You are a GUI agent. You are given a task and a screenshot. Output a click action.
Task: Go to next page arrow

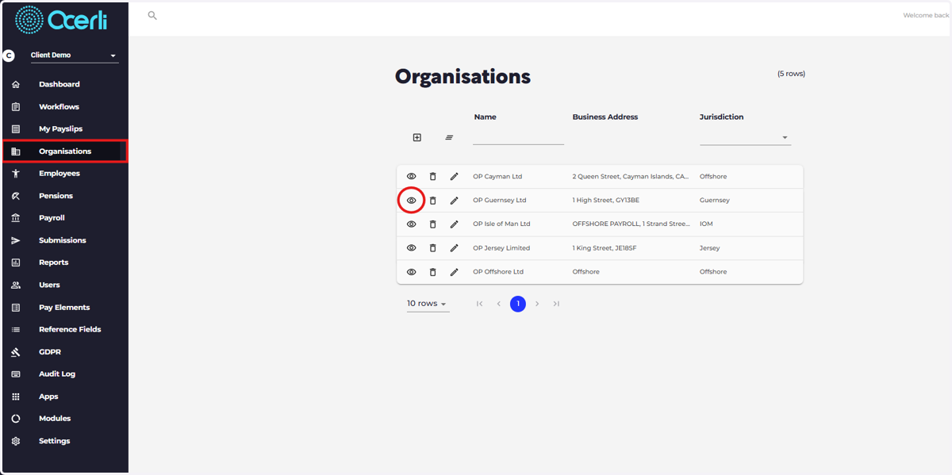tap(537, 304)
